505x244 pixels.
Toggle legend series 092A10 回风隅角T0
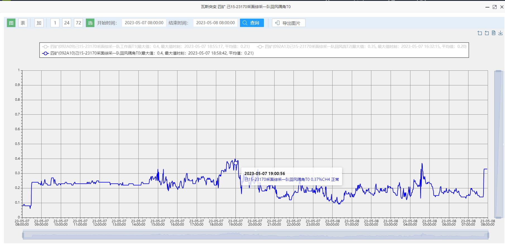point(148,53)
